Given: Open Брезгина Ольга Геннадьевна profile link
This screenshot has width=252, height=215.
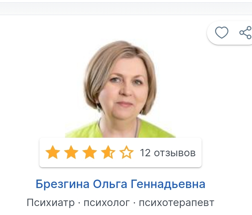Looking at the screenshot, I should pyautogui.click(x=121, y=184).
